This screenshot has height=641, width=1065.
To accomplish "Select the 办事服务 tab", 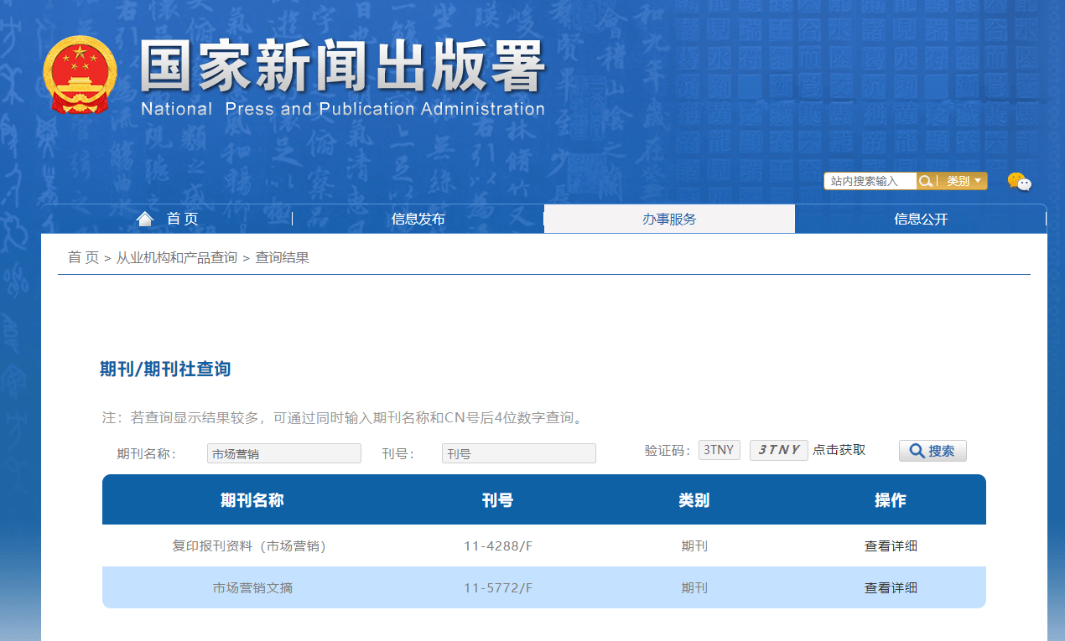I will click(669, 219).
